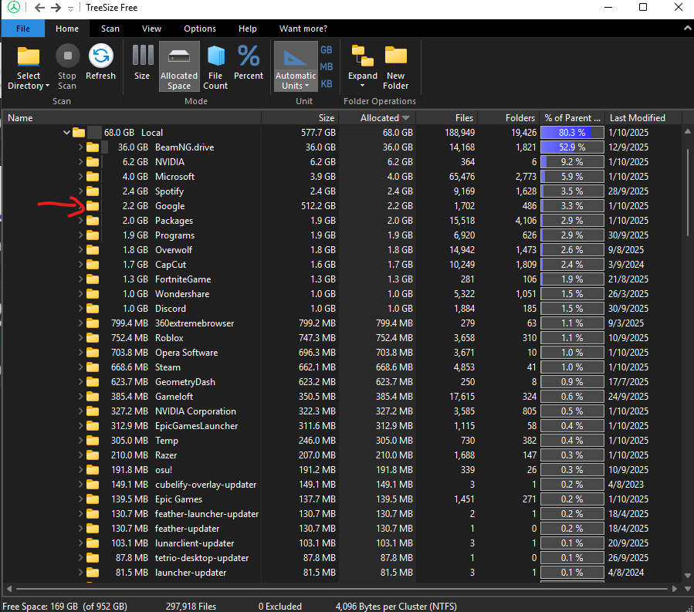Select the Opera Software row
The height and width of the screenshot is (612, 694).
342,352
